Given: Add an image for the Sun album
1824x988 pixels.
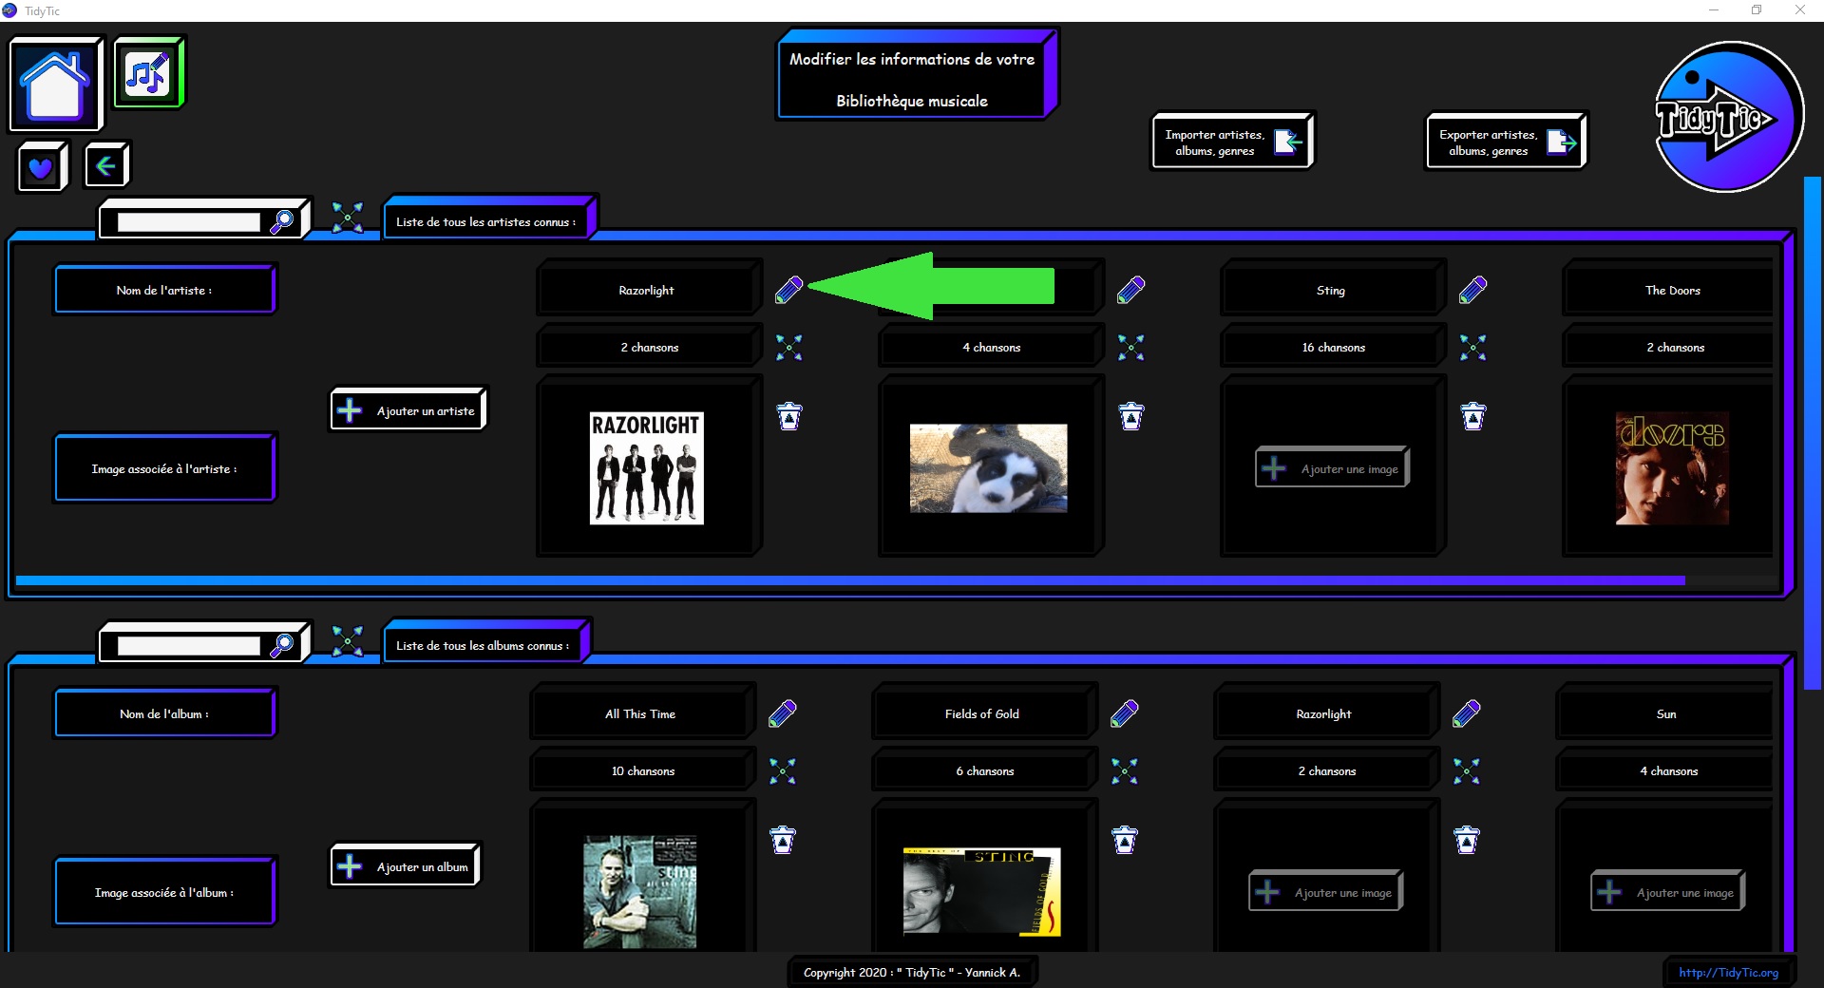Looking at the screenshot, I should pyautogui.click(x=1668, y=891).
